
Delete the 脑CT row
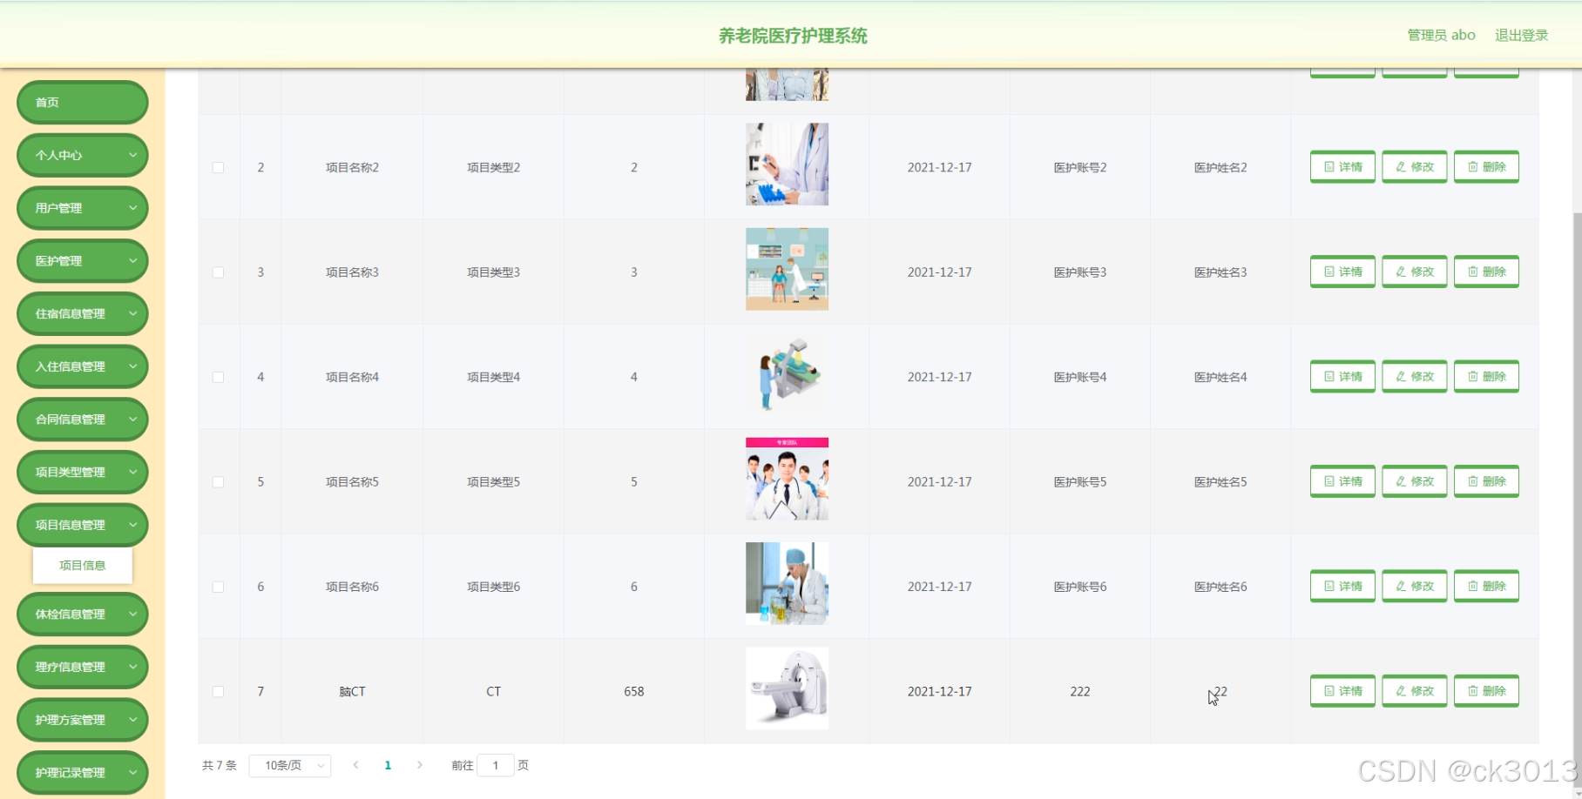1486,691
